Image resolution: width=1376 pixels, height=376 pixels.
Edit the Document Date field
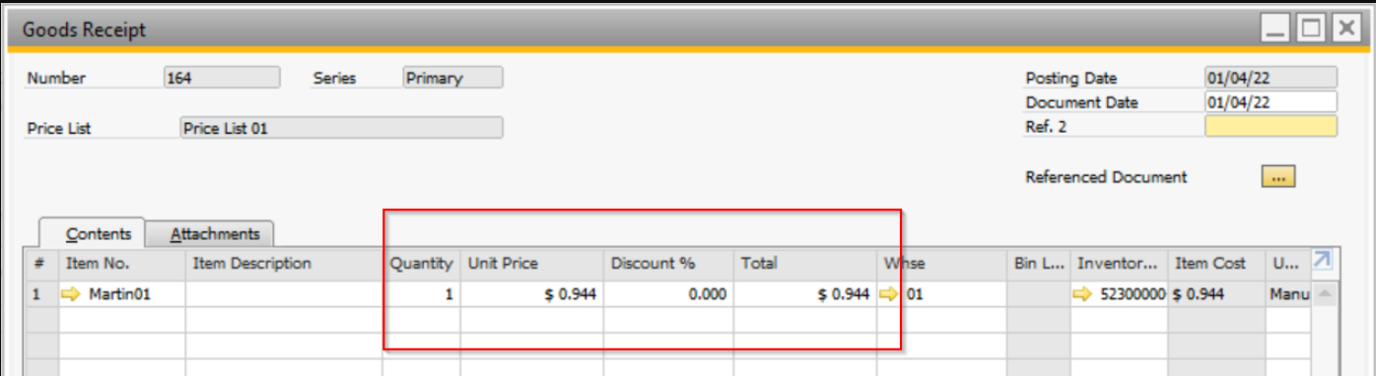pyautogui.click(x=1271, y=101)
